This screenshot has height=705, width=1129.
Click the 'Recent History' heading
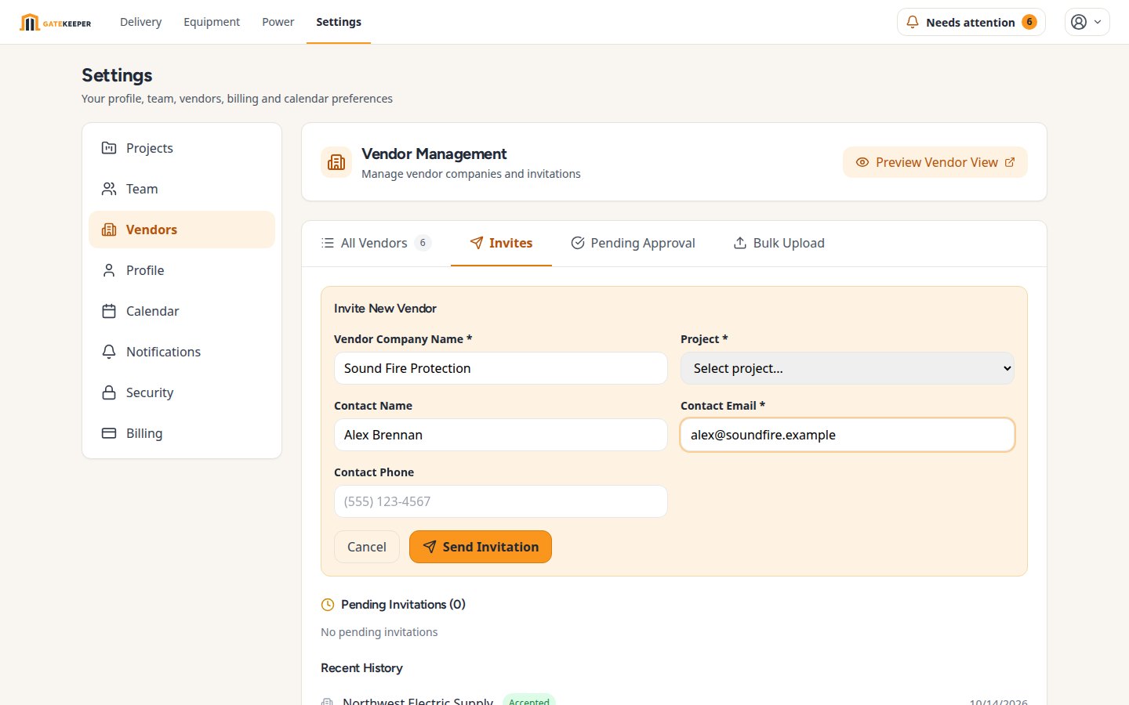[x=361, y=668]
